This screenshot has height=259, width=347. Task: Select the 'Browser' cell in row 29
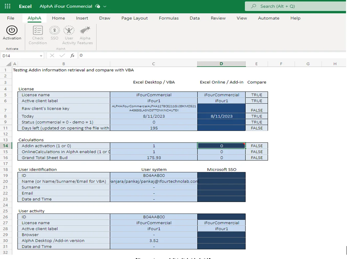click(64, 234)
